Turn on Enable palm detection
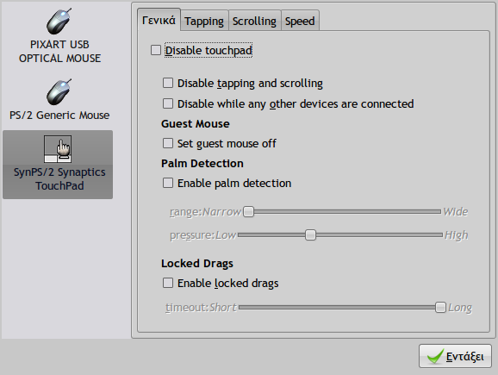The width and height of the screenshot is (498, 375). pos(168,183)
